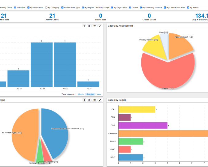Uncheck the Timeline checkbox

pyautogui.click(x=15, y=7)
